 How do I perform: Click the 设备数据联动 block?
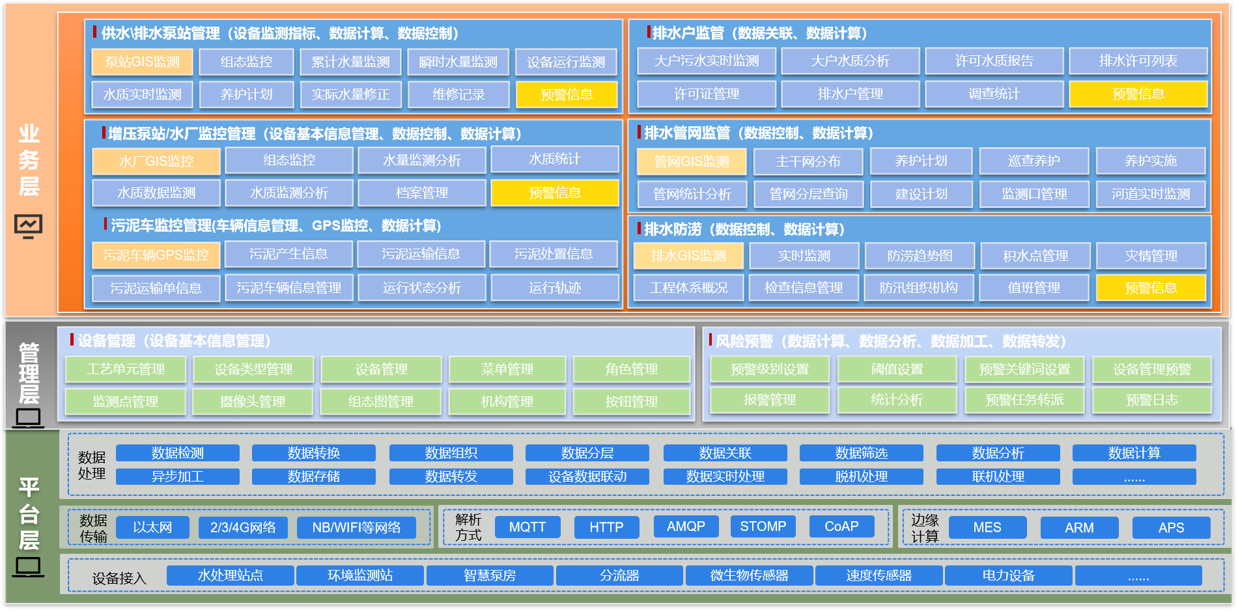587,476
